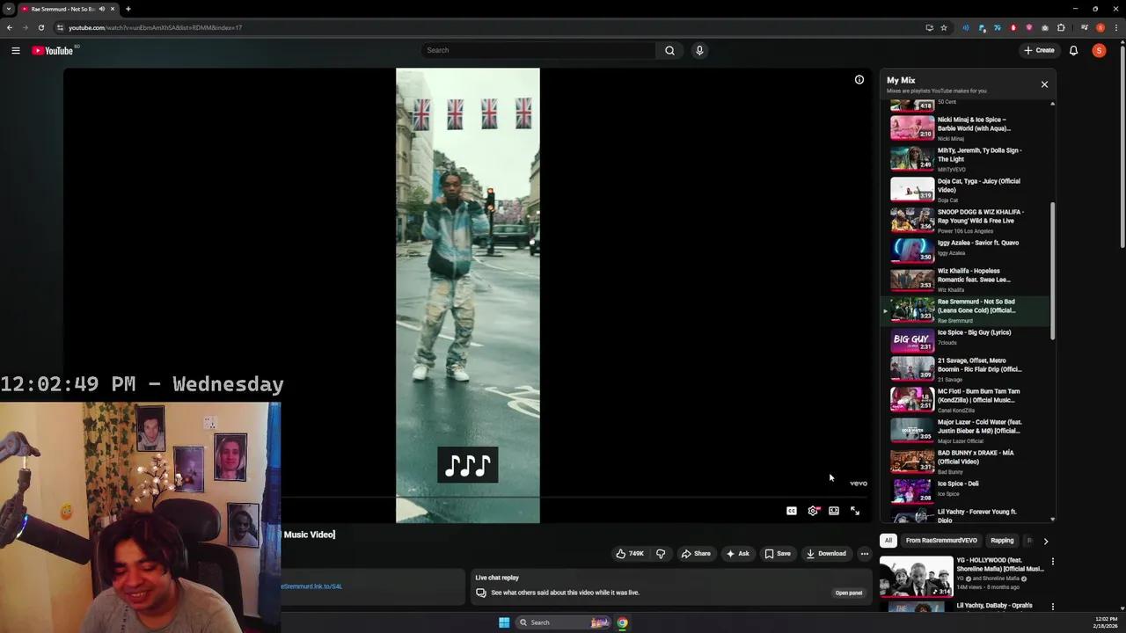Image resolution: width=1126 pixels, height=633 pixels.
Task: Play Major Lazer - Cold Water
Action: click(965, 431)
